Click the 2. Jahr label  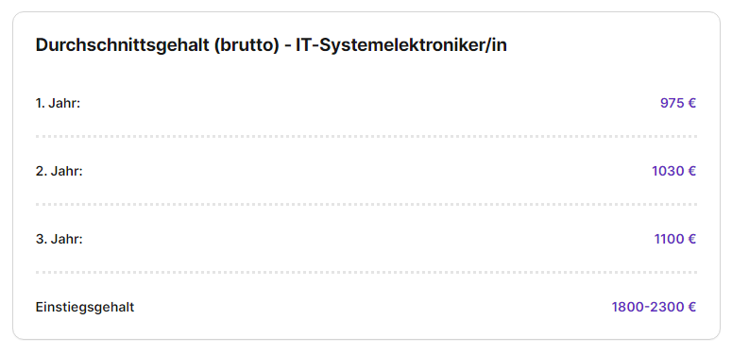(x=60, y=171)
